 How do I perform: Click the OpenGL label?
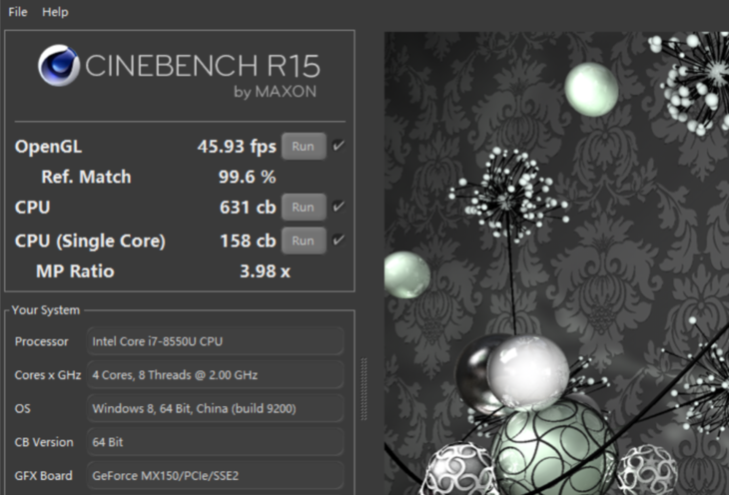(48, 147)
